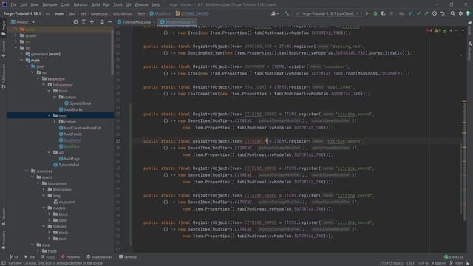473x266 pixels.
Task: Start debugging with the bug icon
Action: click(x=375, y=13)
